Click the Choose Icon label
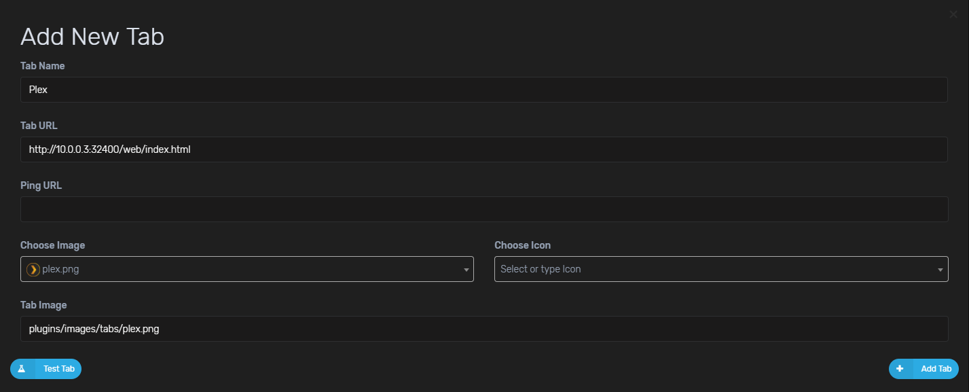 point(523,245)
